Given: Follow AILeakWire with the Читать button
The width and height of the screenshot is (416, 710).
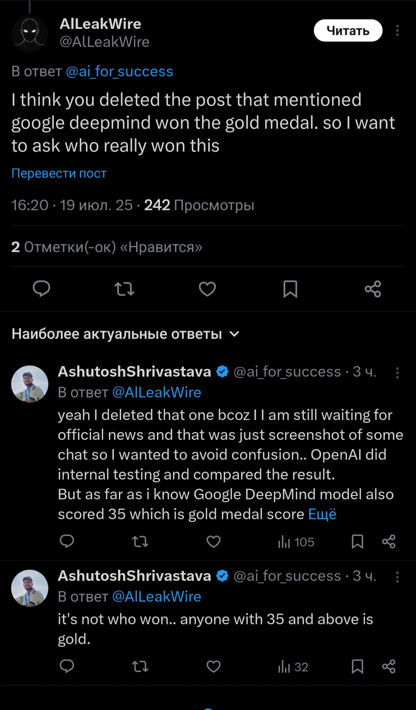Looking at the screenshot, I should (348, 31).
